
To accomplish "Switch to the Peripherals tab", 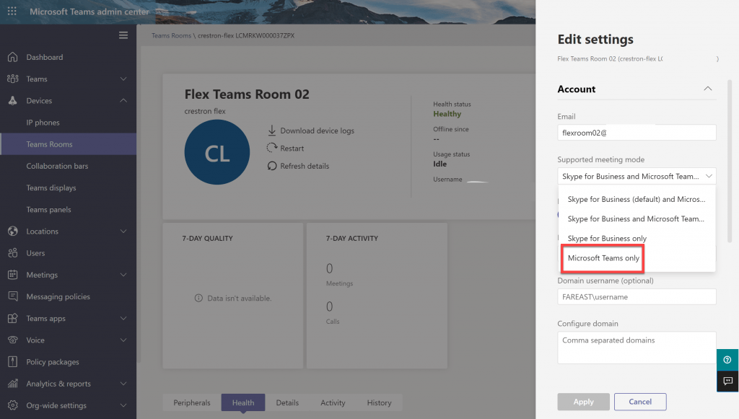I will pos(192,402).
